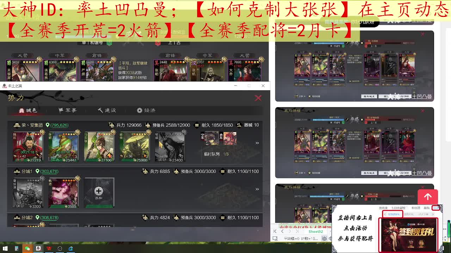Screen dimensions: 451x253
Task: Click the 添加 plus slot in 分城1
Action: click(99, 193)
